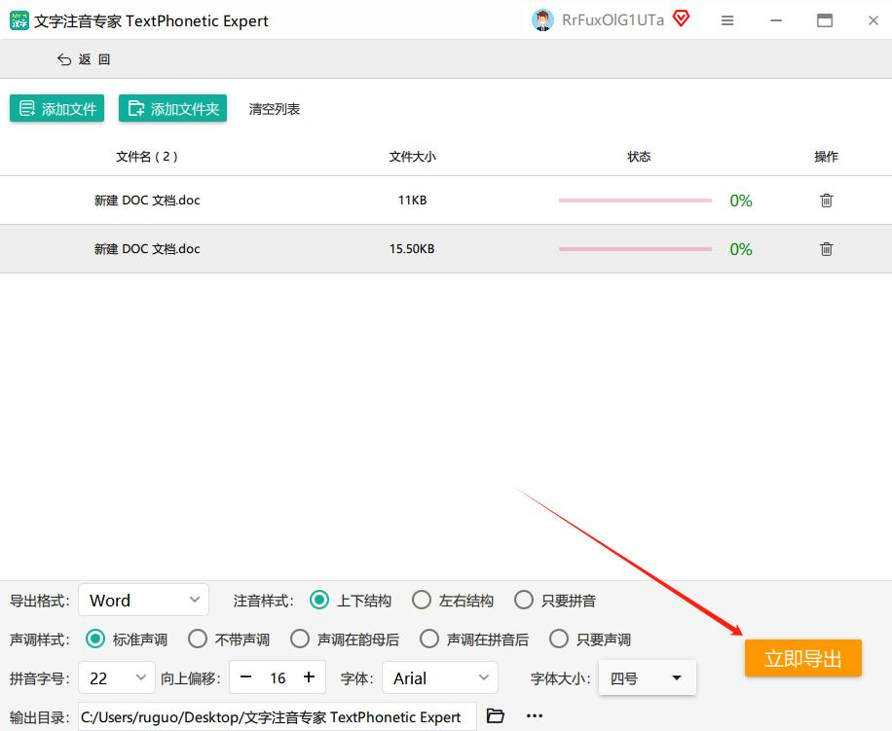Open the 导出格式 Word dropdown
Screen dimensions: 892x731
point(143,600)
